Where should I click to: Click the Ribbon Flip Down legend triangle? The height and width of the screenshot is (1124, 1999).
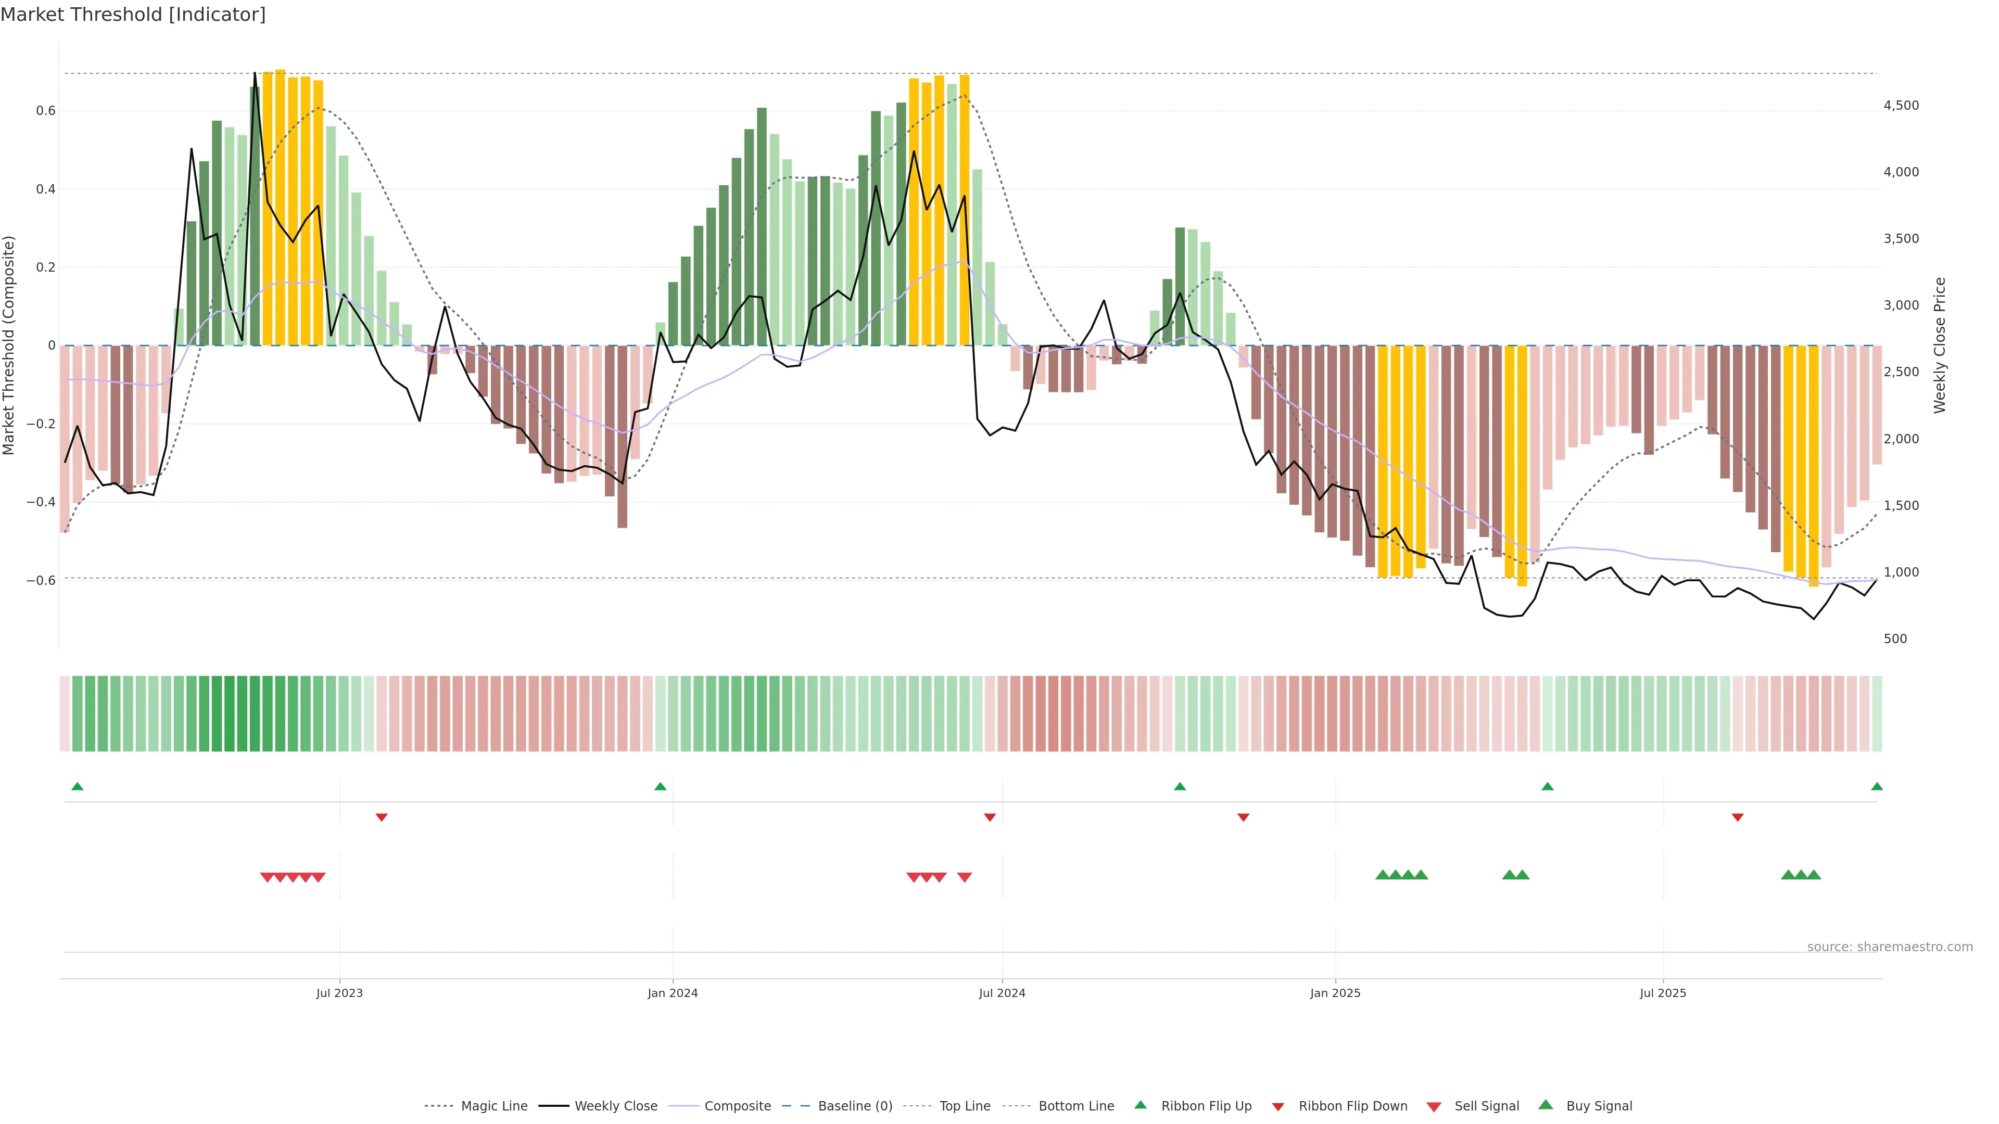tap(1278, 1107)
